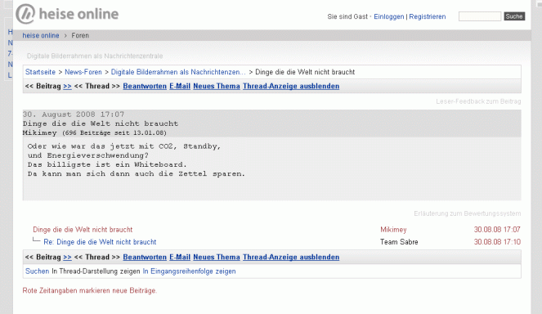Open reply Re: Dinge die die Welt nicht braucht
Image resolution: width=542 pixels, height=314 pixels.
[x=100, y=242]
